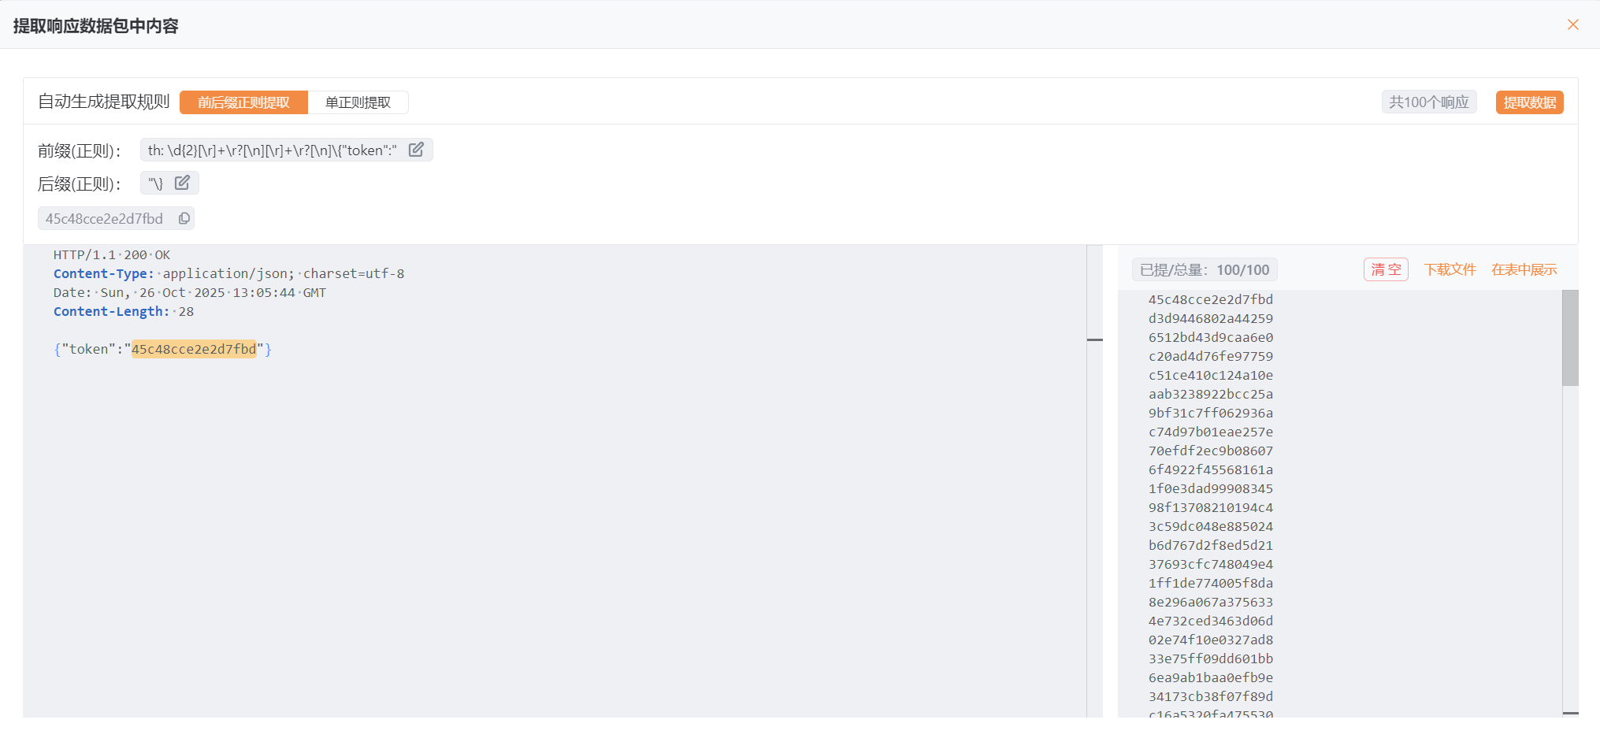Copy the extracted value 45c48cce2e2d7fbd
Image resolution: width=1600 pixels, height=742 pixels.
(184, 218)
